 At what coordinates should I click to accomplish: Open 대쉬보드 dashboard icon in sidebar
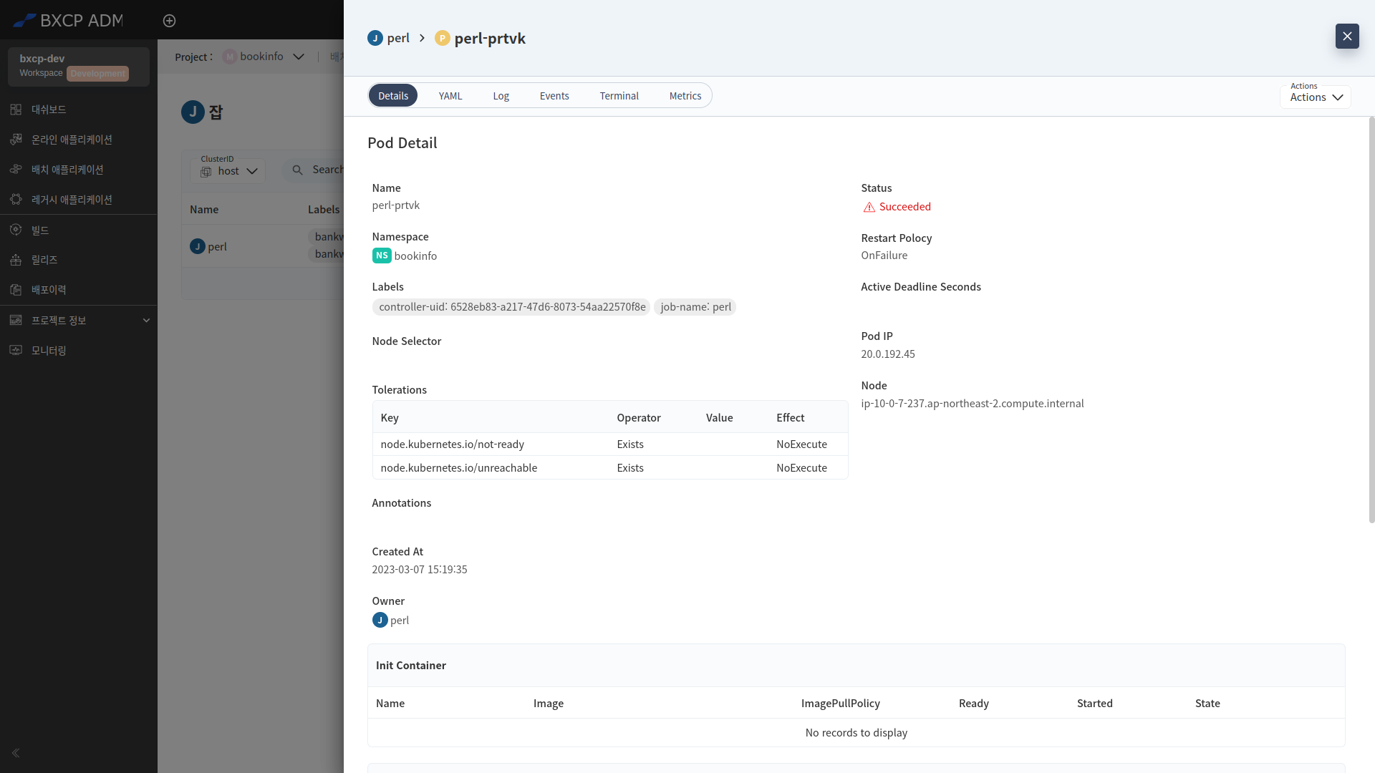pyautogui.click(x=16, y=110)
